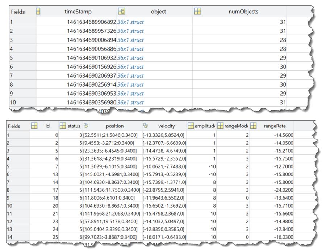Image resolution: width=326 pixels, height=252 pixels.
Task: Select the rangeRate cell showing -24.0200
Action: [x=271, y=190]
